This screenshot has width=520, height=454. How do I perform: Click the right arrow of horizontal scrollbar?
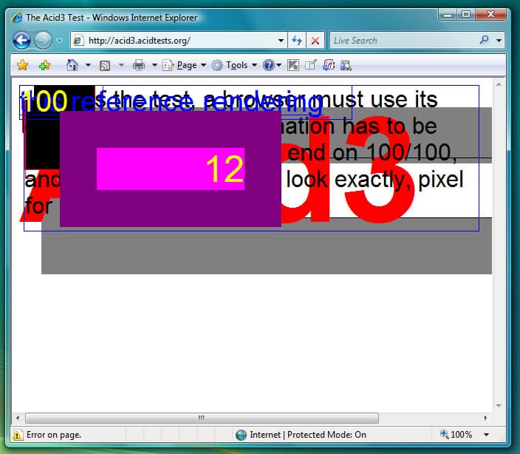point(486,418)
